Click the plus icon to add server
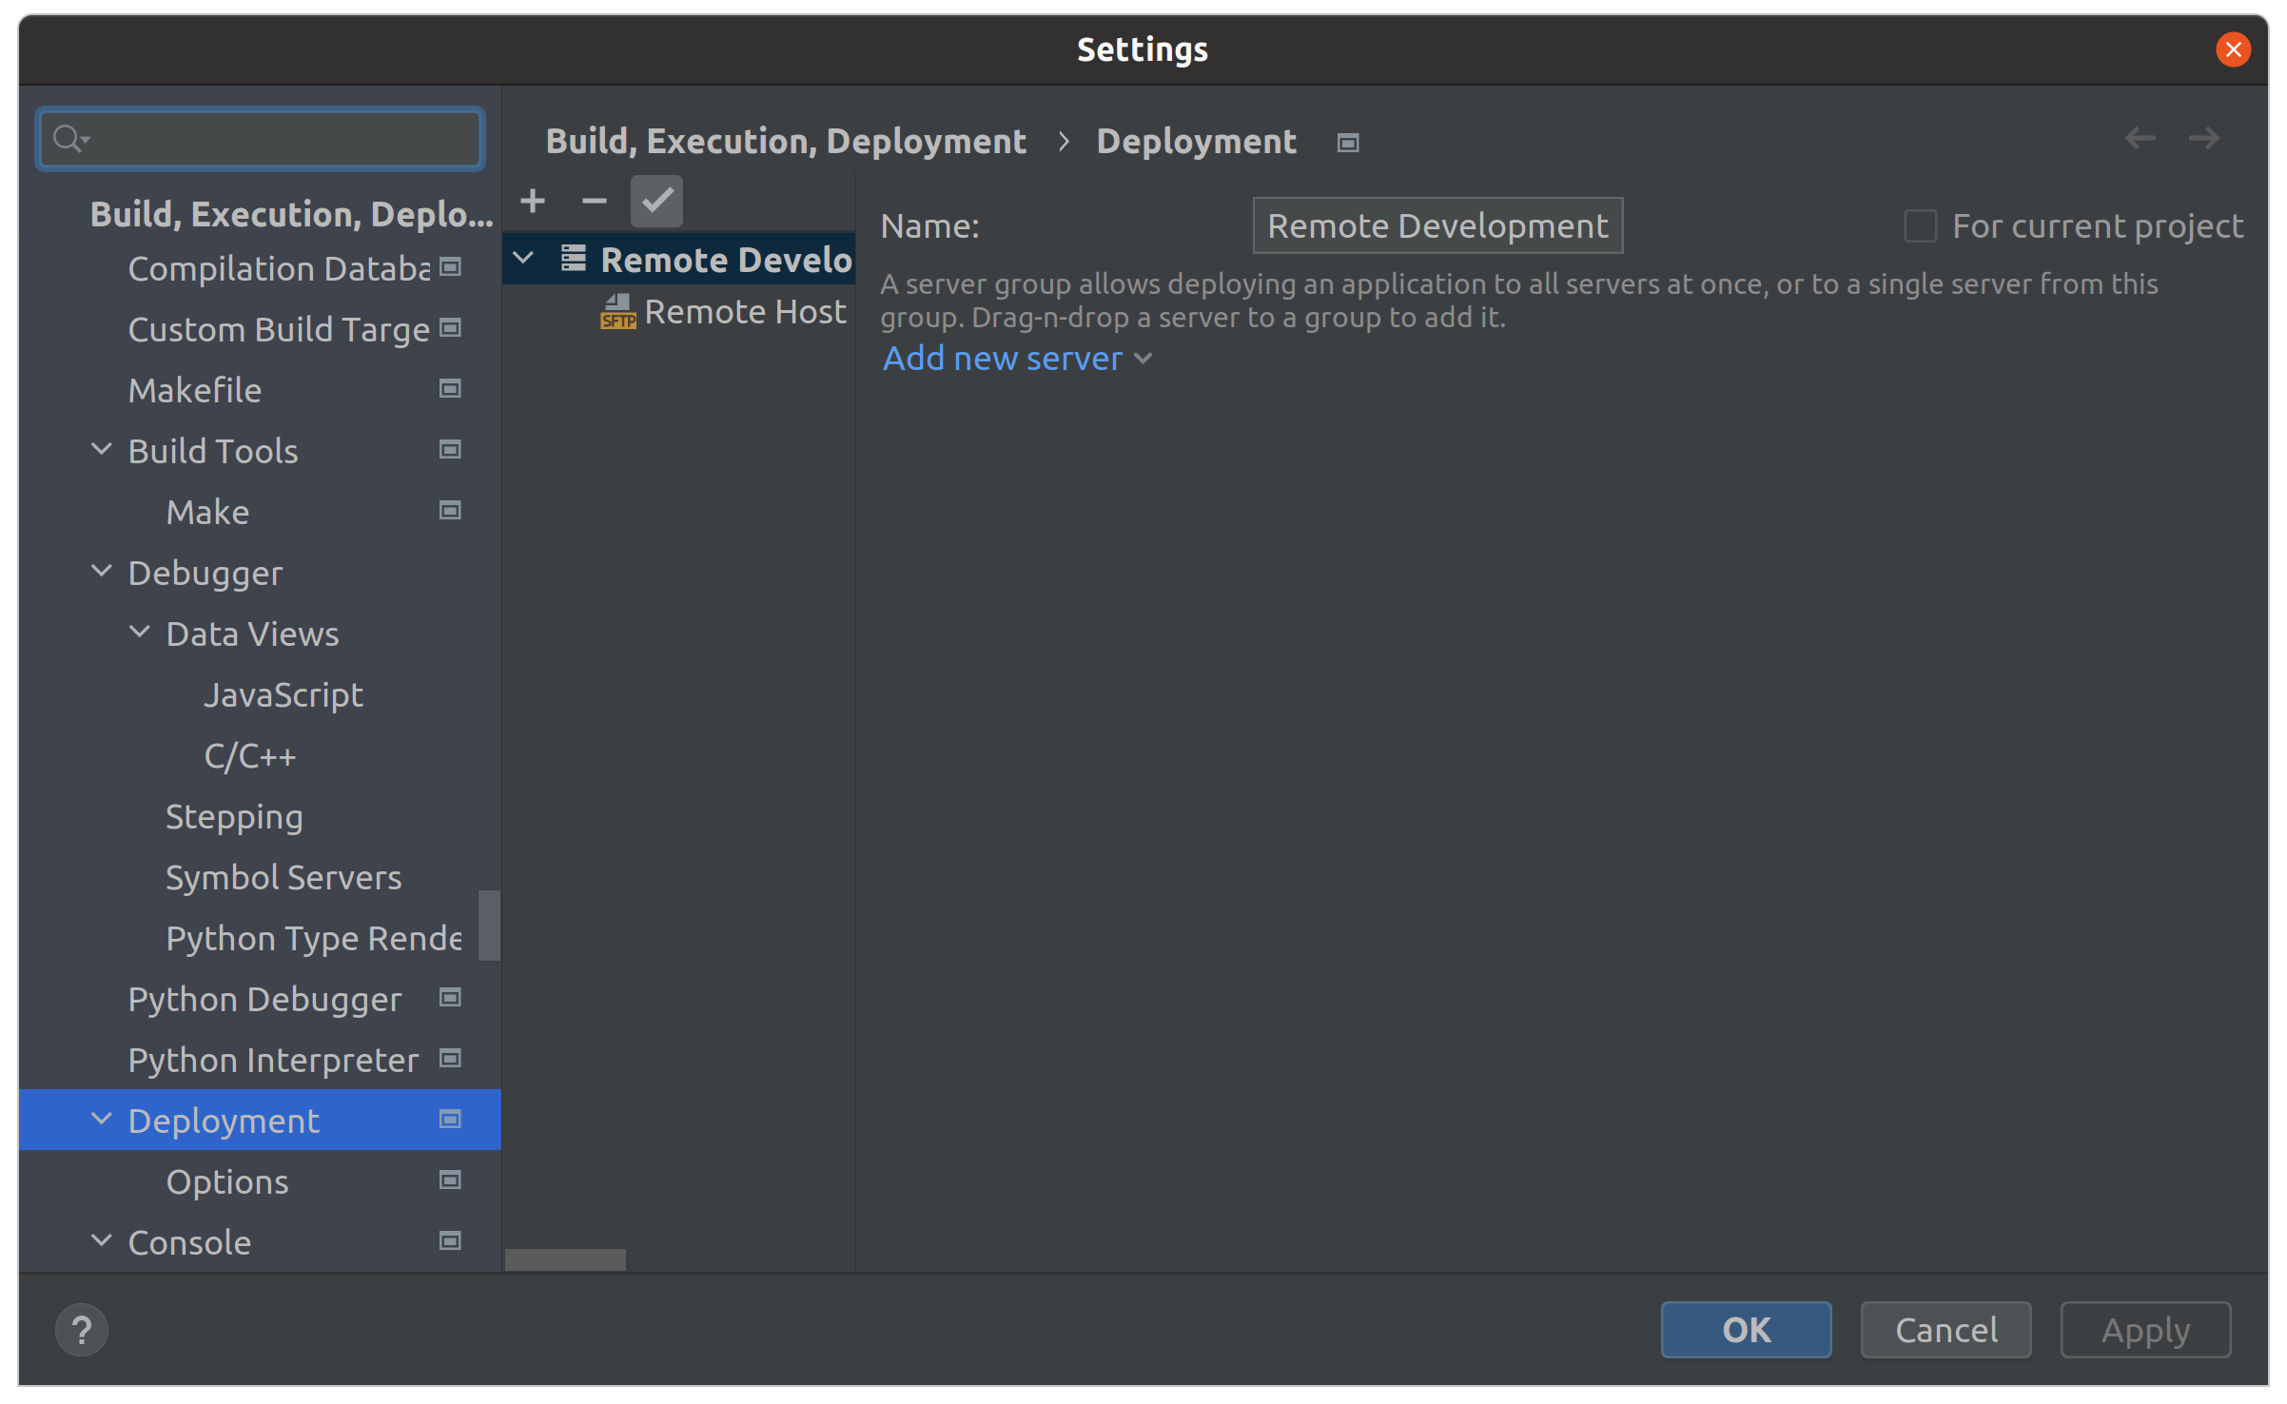Viewport: 2287px width, 1404px height. point(533,201)
